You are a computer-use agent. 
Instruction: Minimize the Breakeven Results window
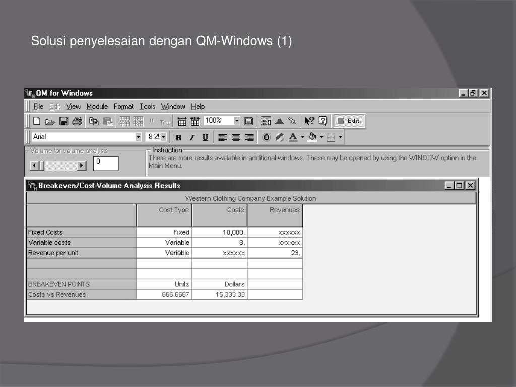coord(449,185)
